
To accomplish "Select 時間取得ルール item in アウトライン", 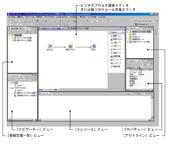I will (x=136, y=39).
